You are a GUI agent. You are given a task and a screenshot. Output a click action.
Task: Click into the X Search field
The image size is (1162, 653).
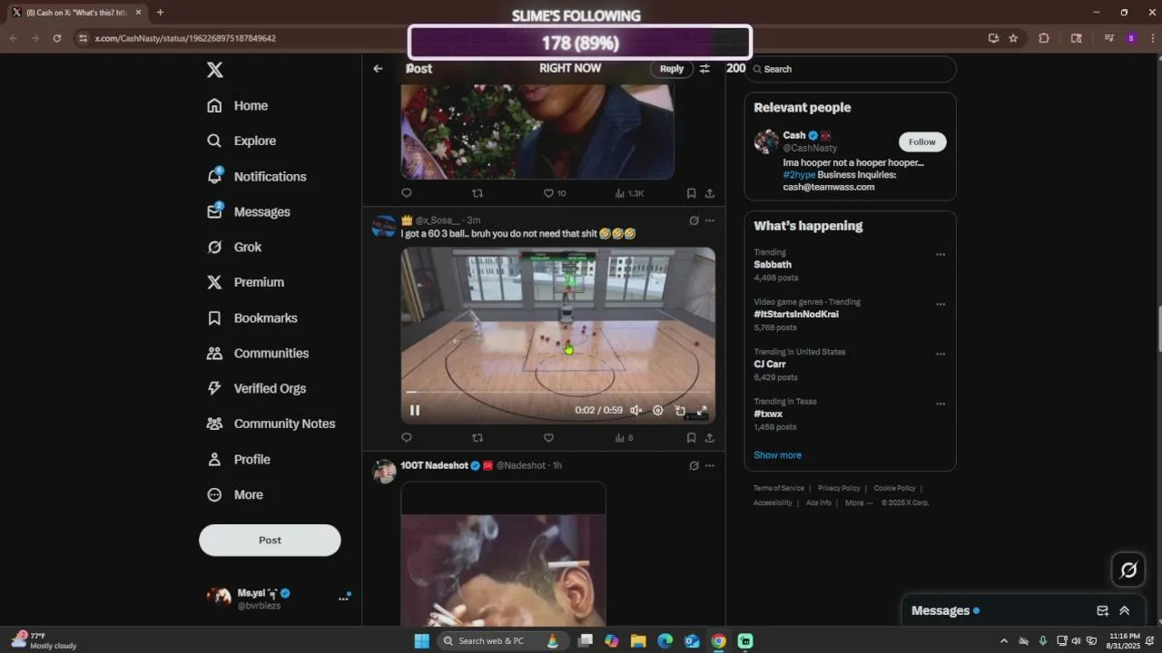click(x=850, y=69)
